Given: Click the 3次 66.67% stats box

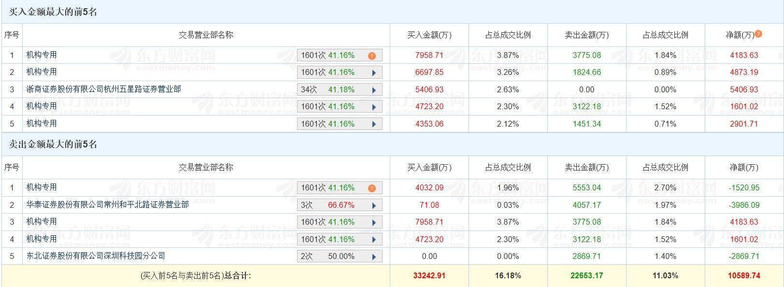Looking at the screenshot, I should click(x=333, y=205).
